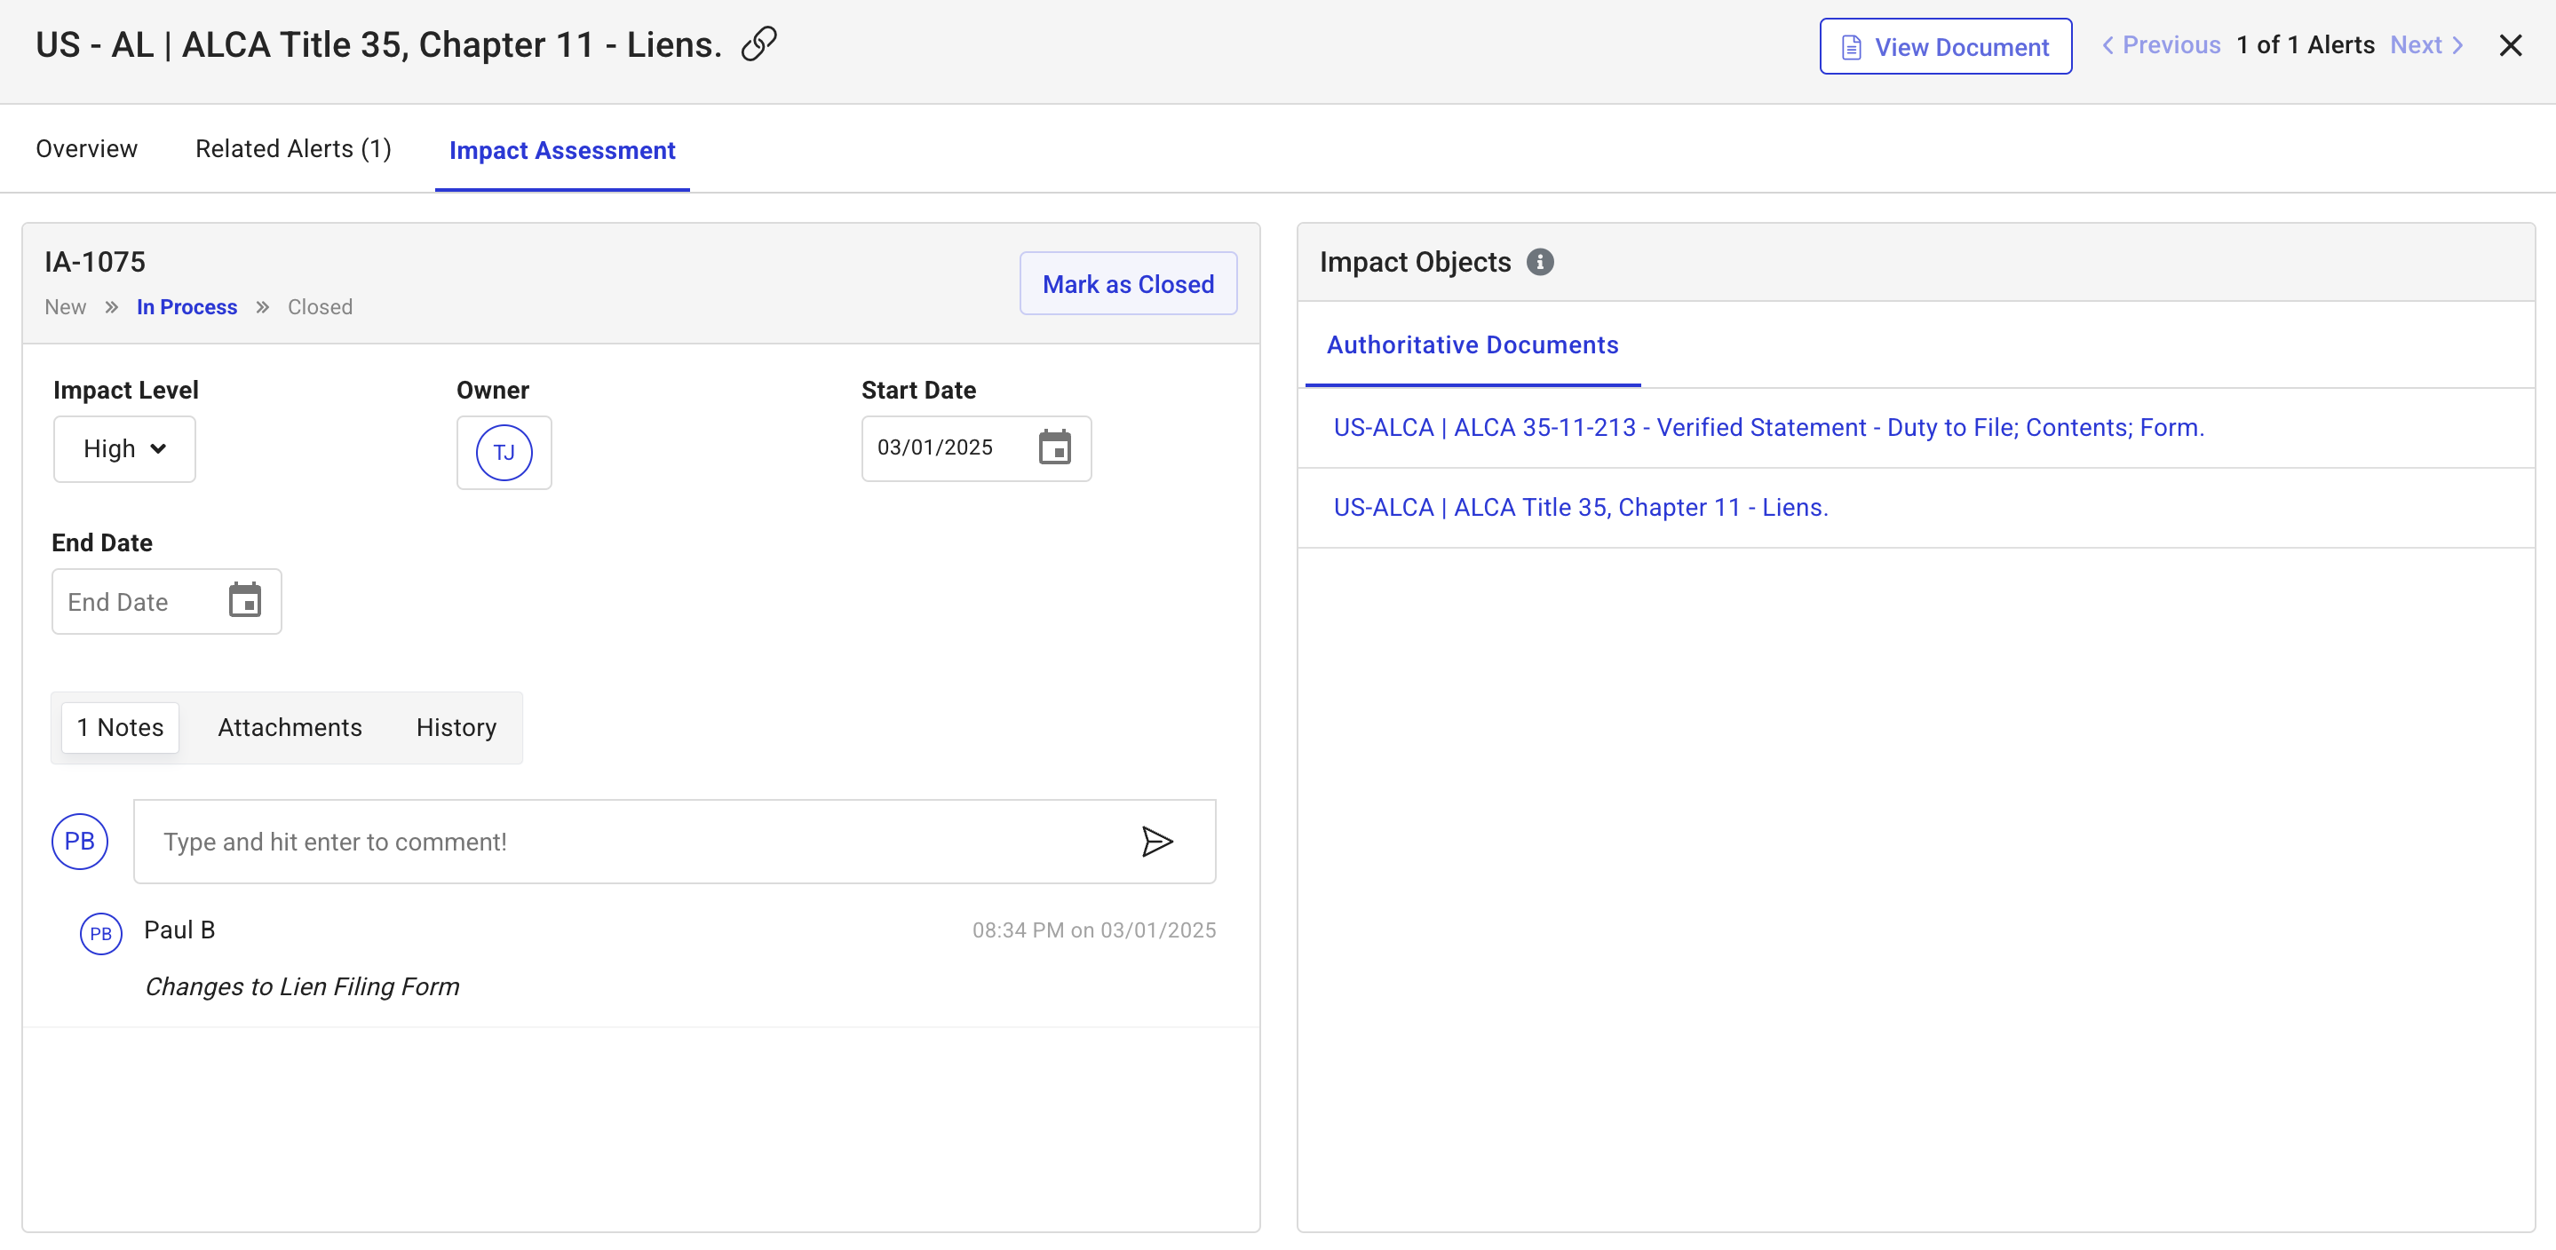Screen dimensions: 2556x1250
Task: Show the History tab
Action: pos(456,727)
